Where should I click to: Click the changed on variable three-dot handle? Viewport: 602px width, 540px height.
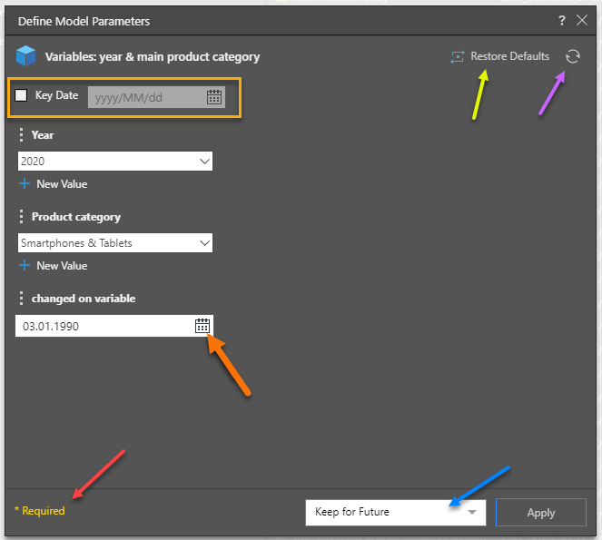(x=22, y=299)
